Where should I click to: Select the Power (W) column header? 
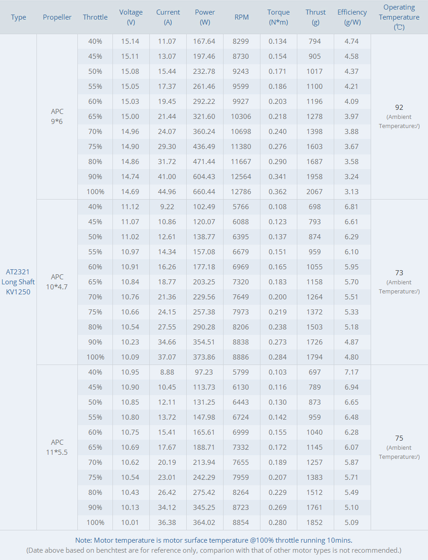click(205, 17)
